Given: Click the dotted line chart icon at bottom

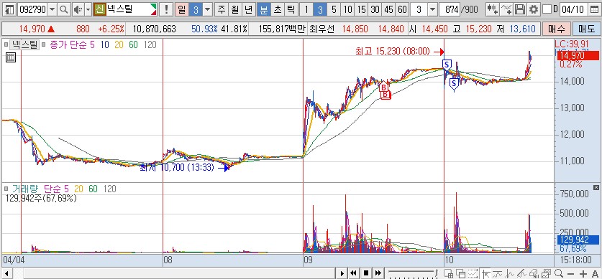Looking at the screenshot, I should click(473, 273).
